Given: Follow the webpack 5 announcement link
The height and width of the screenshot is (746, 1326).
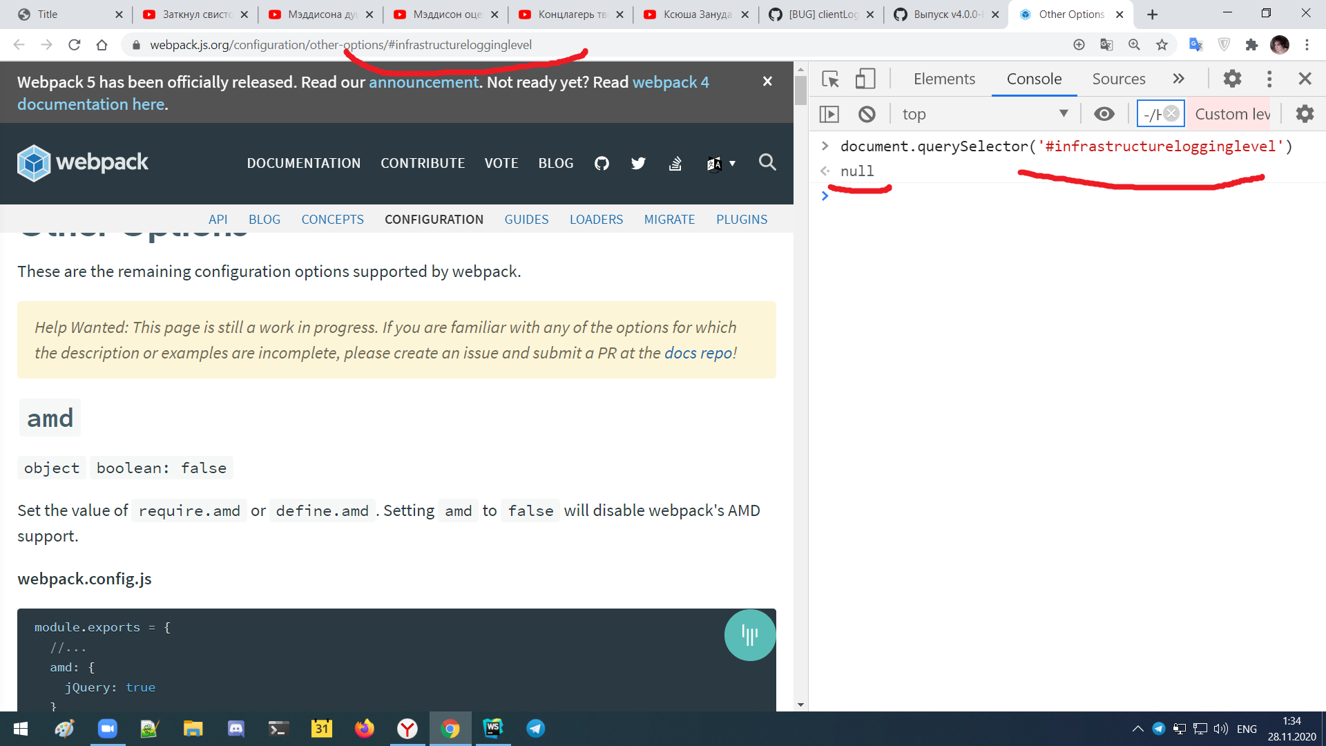Looking at the screenshot, I should (423, 82).
